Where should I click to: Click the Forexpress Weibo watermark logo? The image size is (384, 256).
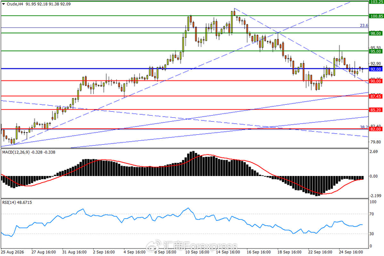coord(154,245)
